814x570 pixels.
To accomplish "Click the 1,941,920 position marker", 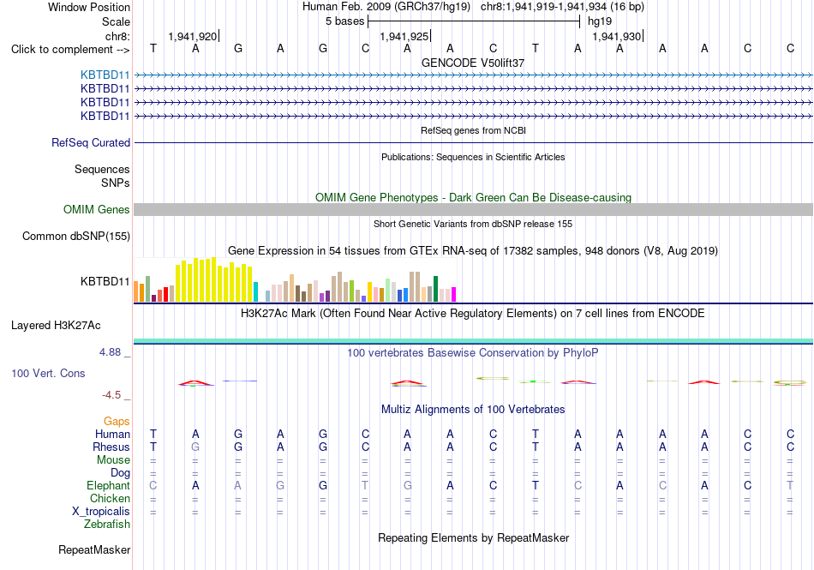I will 193,36.
